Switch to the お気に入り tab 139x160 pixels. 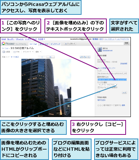(44, 44)
